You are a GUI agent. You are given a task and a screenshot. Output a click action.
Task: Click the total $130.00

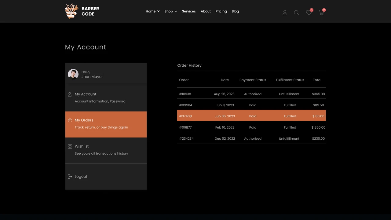[x=318, y=116]
